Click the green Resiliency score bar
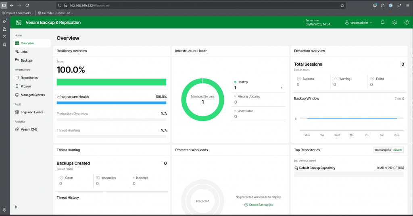413x216 pixels. tap(111, 82)
